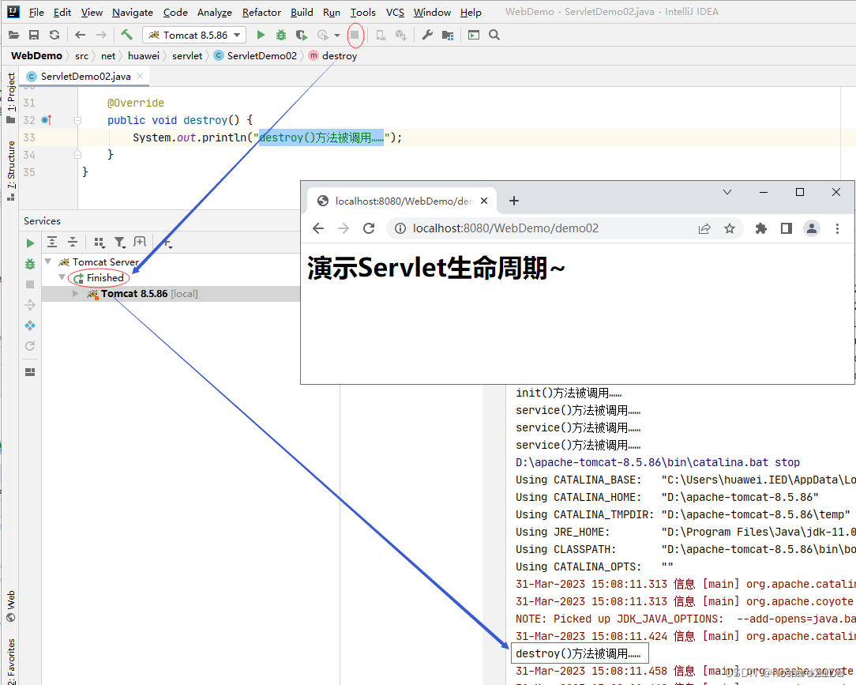Click the servlet breadcrumb in the navigation bar
Image resolution: width=856 pixels, height=685 pixels.
[x=187, y=56]
